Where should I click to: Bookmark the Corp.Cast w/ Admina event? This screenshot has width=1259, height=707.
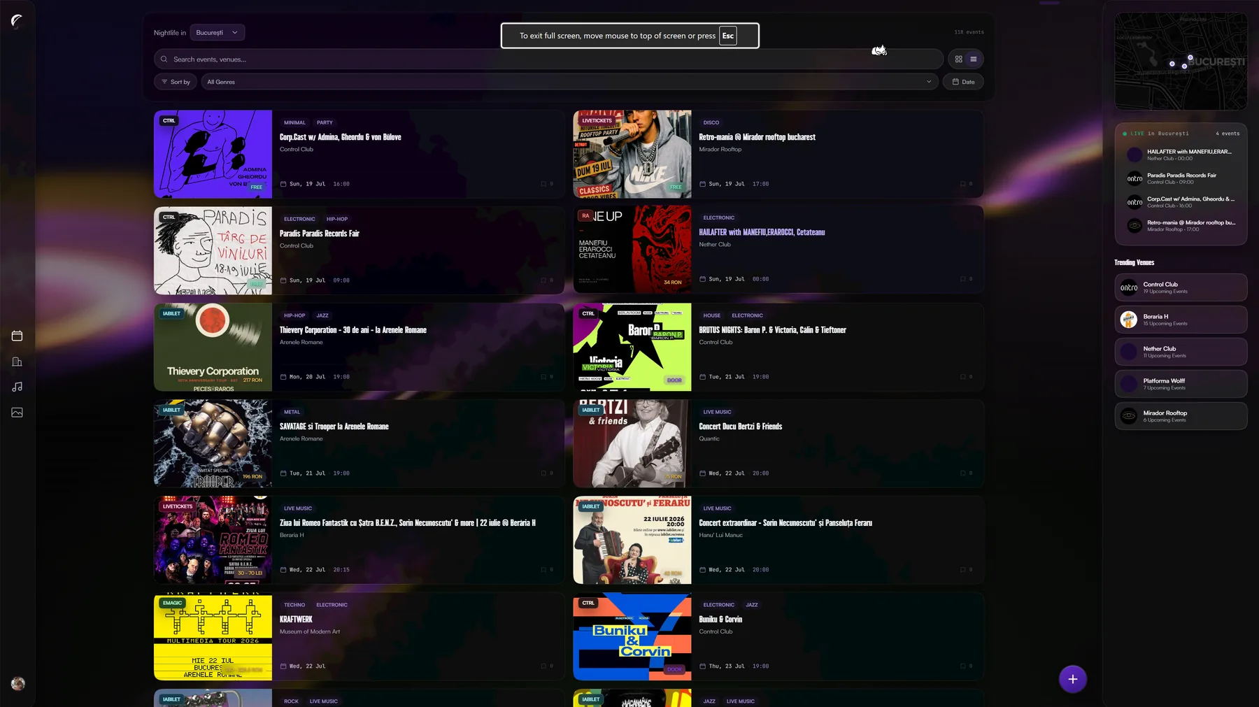tap(546, 184)
